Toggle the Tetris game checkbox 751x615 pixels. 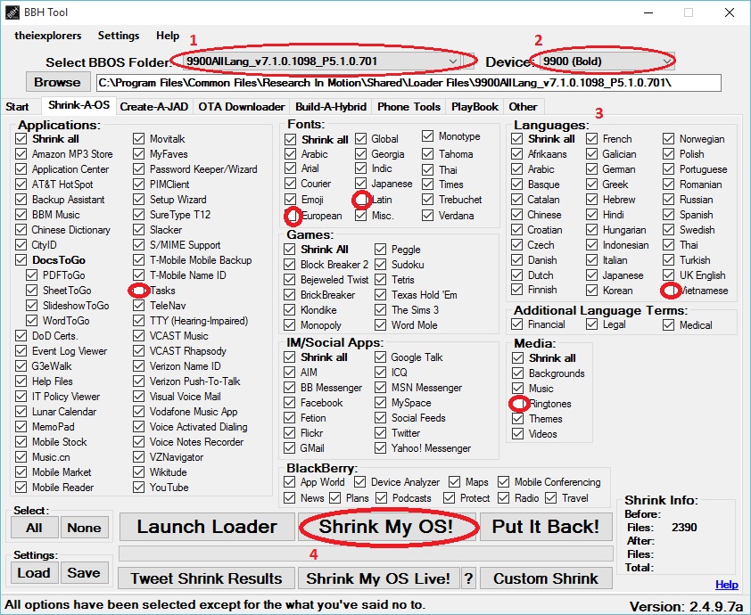coord(381,280)
